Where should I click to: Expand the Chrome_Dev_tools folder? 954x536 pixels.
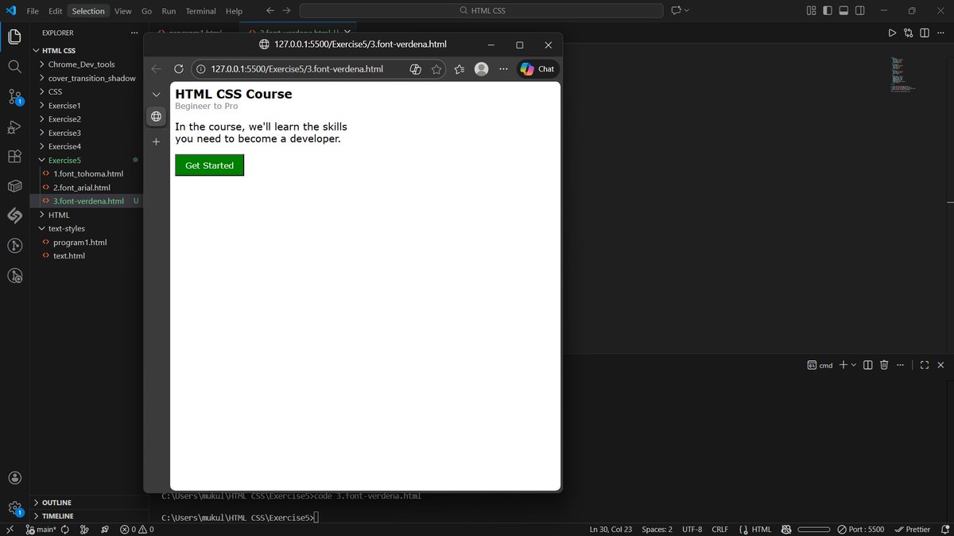81,64
